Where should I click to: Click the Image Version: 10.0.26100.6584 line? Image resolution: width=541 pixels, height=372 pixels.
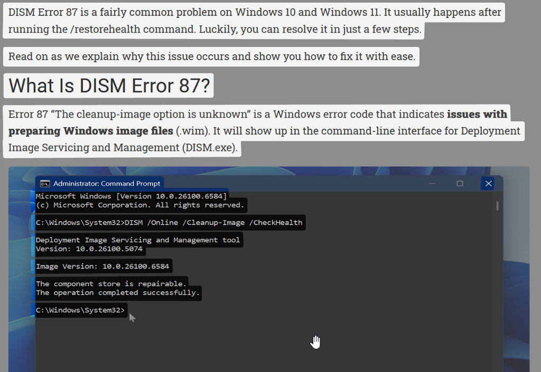coord(103,266)
